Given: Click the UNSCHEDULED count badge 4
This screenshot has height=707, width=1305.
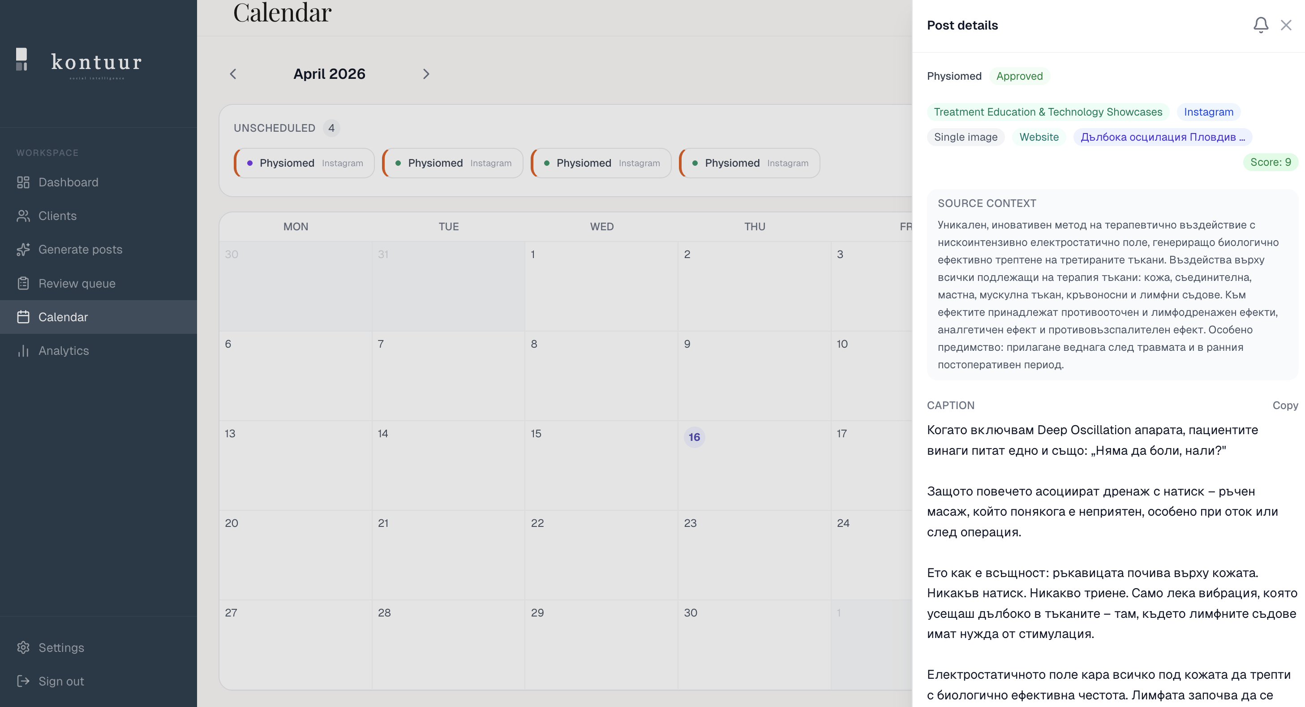Looking at the screenshot, I should coord(331,128).
